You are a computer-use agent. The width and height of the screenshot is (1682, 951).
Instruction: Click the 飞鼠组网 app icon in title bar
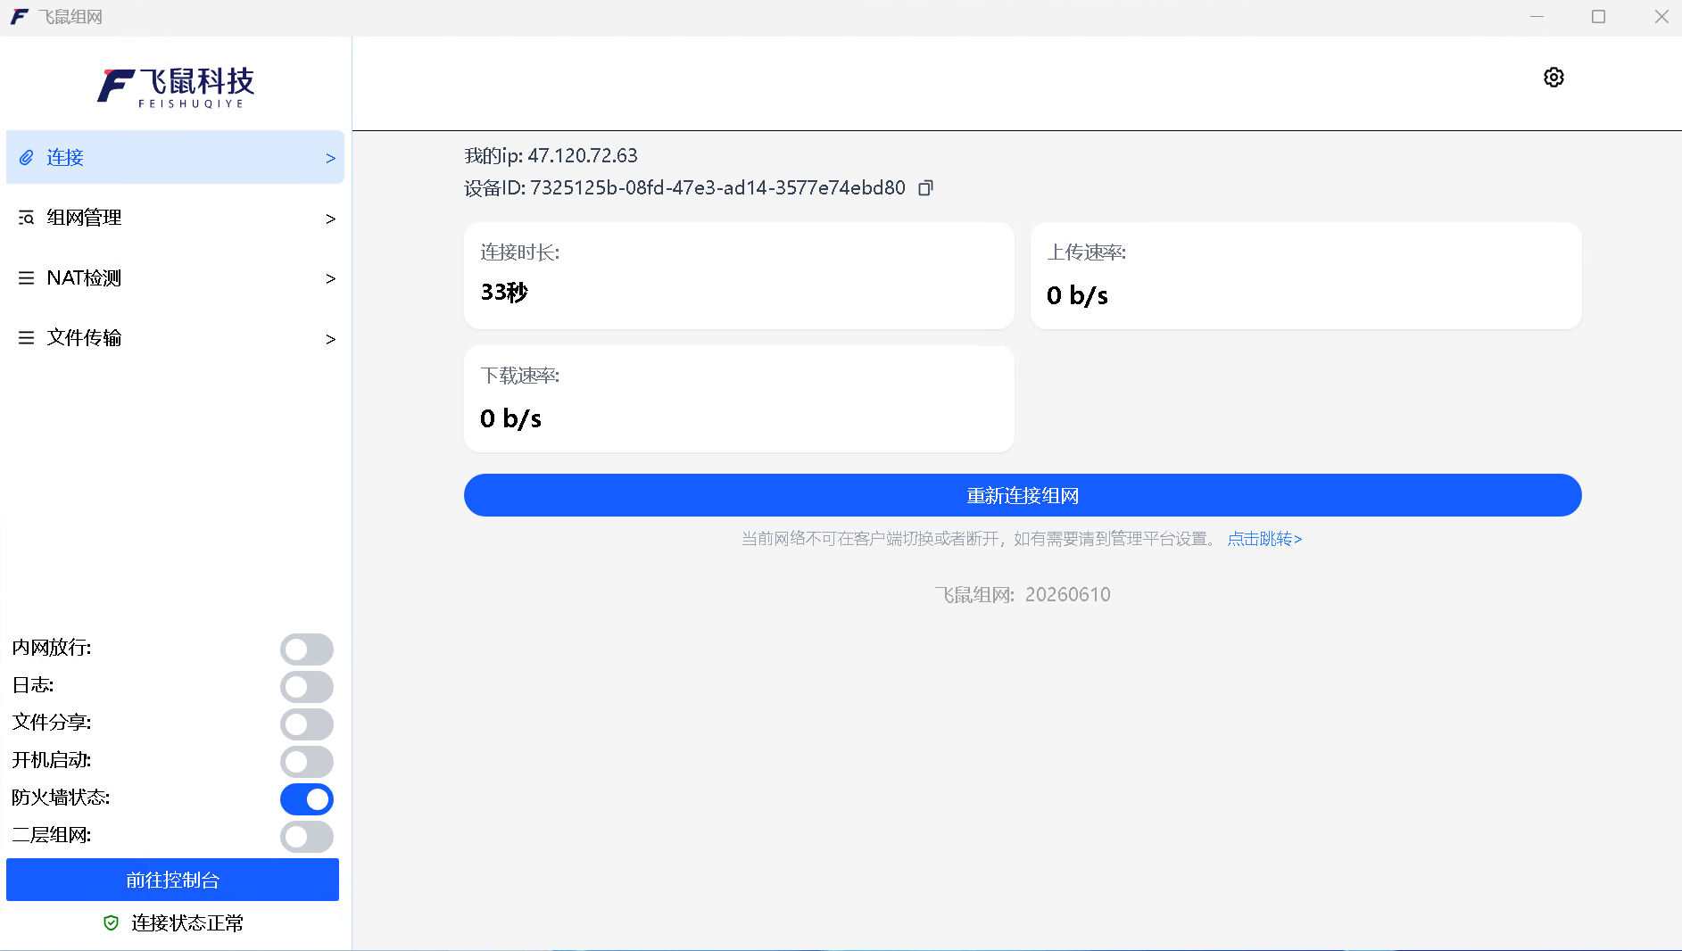[x=19, y=17]
